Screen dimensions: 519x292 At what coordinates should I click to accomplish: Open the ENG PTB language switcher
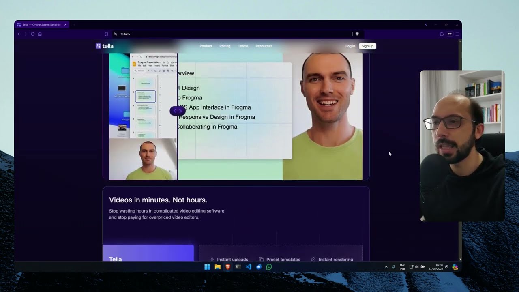403,267
